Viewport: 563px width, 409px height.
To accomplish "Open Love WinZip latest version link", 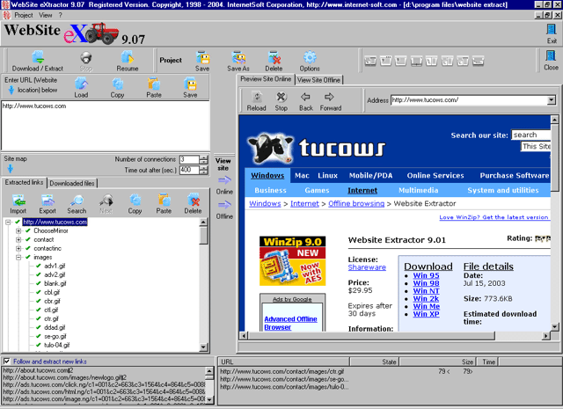I will pos(494,217).
